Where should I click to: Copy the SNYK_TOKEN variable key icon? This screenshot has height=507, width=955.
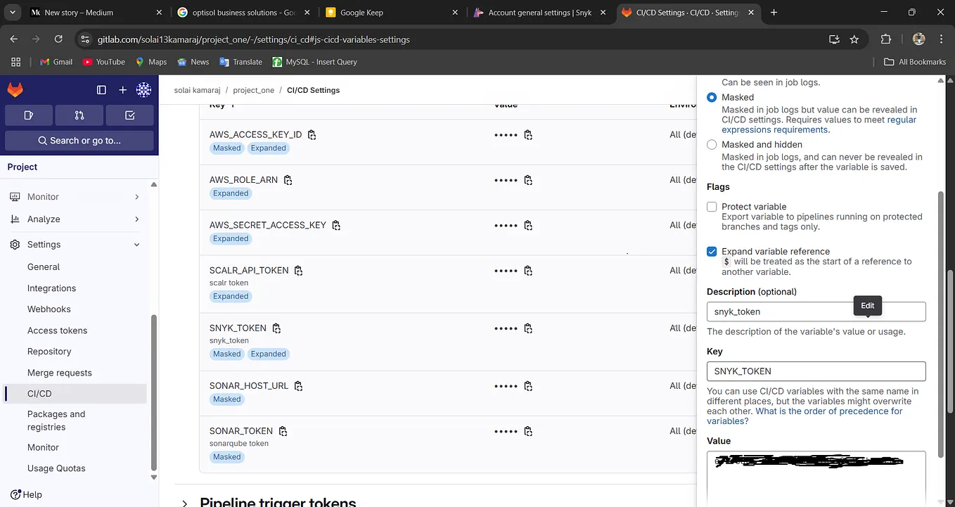[276, 328]
